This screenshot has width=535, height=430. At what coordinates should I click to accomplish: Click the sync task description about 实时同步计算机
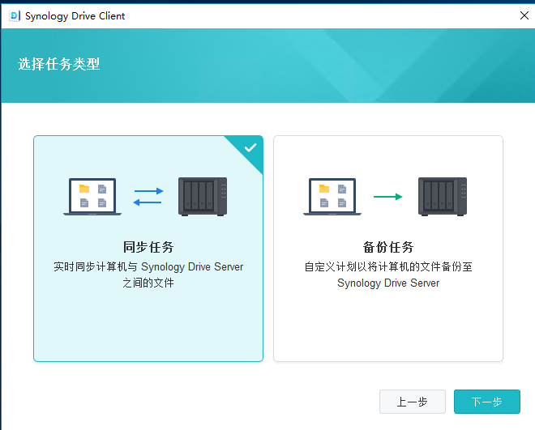148,275
